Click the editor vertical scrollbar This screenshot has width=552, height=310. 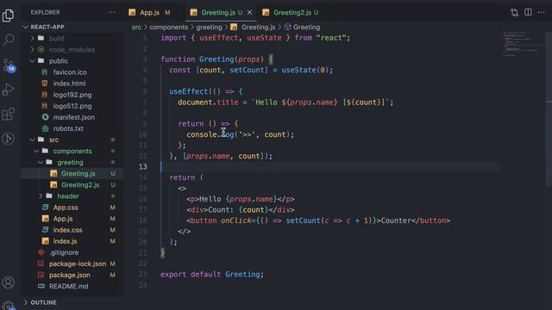tap(549, 109)
